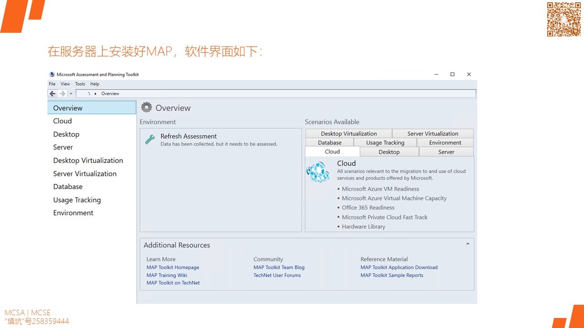Open the navigation history dropdown arrow

pos(71,94)
